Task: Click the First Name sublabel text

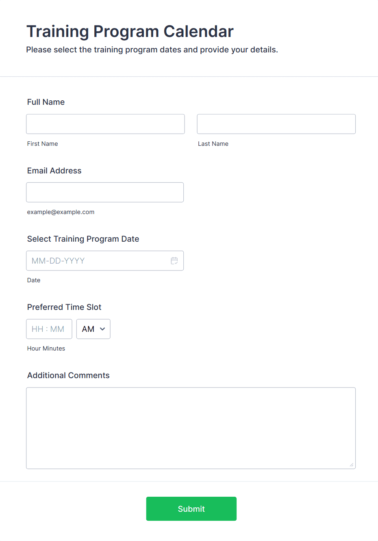Action: click(x=43, y=144)
